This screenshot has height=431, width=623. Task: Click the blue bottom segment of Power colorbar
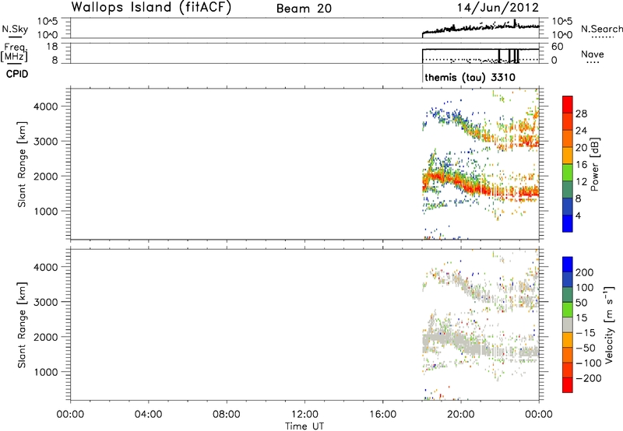click(568, 223)
